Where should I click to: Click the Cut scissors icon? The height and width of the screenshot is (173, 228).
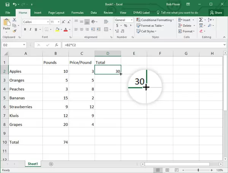(14, 19)
